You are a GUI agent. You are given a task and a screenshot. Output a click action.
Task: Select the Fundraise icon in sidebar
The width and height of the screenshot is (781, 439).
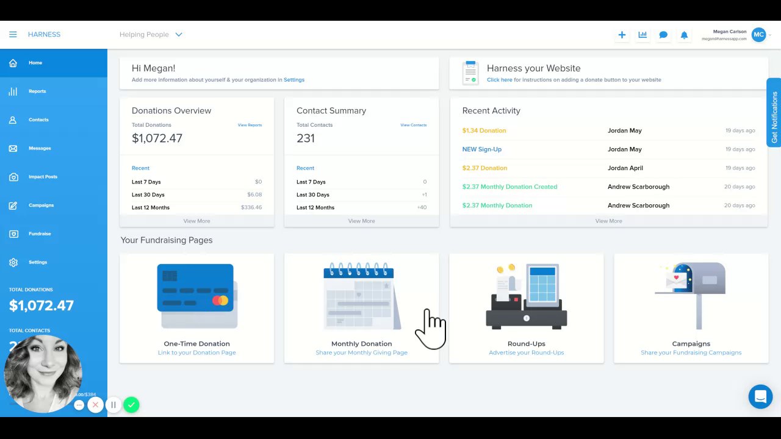click(x=13, y=234)
